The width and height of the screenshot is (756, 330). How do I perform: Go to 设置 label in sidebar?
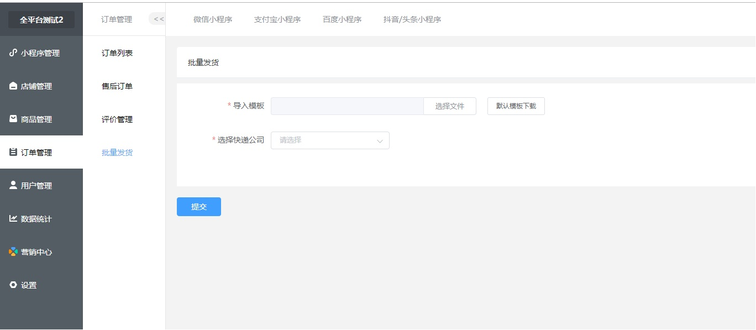click(29, 285)
